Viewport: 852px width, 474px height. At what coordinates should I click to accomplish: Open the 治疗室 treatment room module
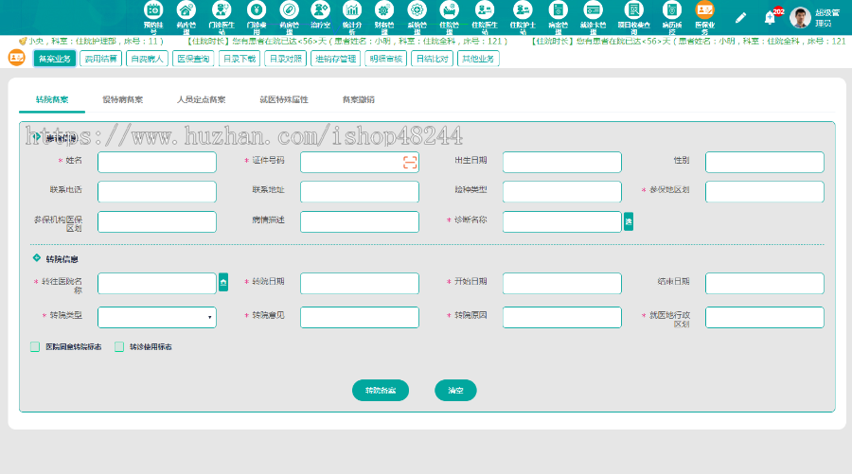click(x=320, y=16)
